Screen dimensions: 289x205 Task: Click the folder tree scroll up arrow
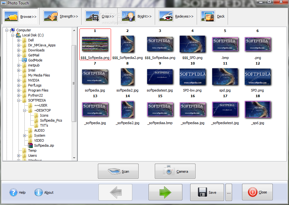click(x=74, y=30)
